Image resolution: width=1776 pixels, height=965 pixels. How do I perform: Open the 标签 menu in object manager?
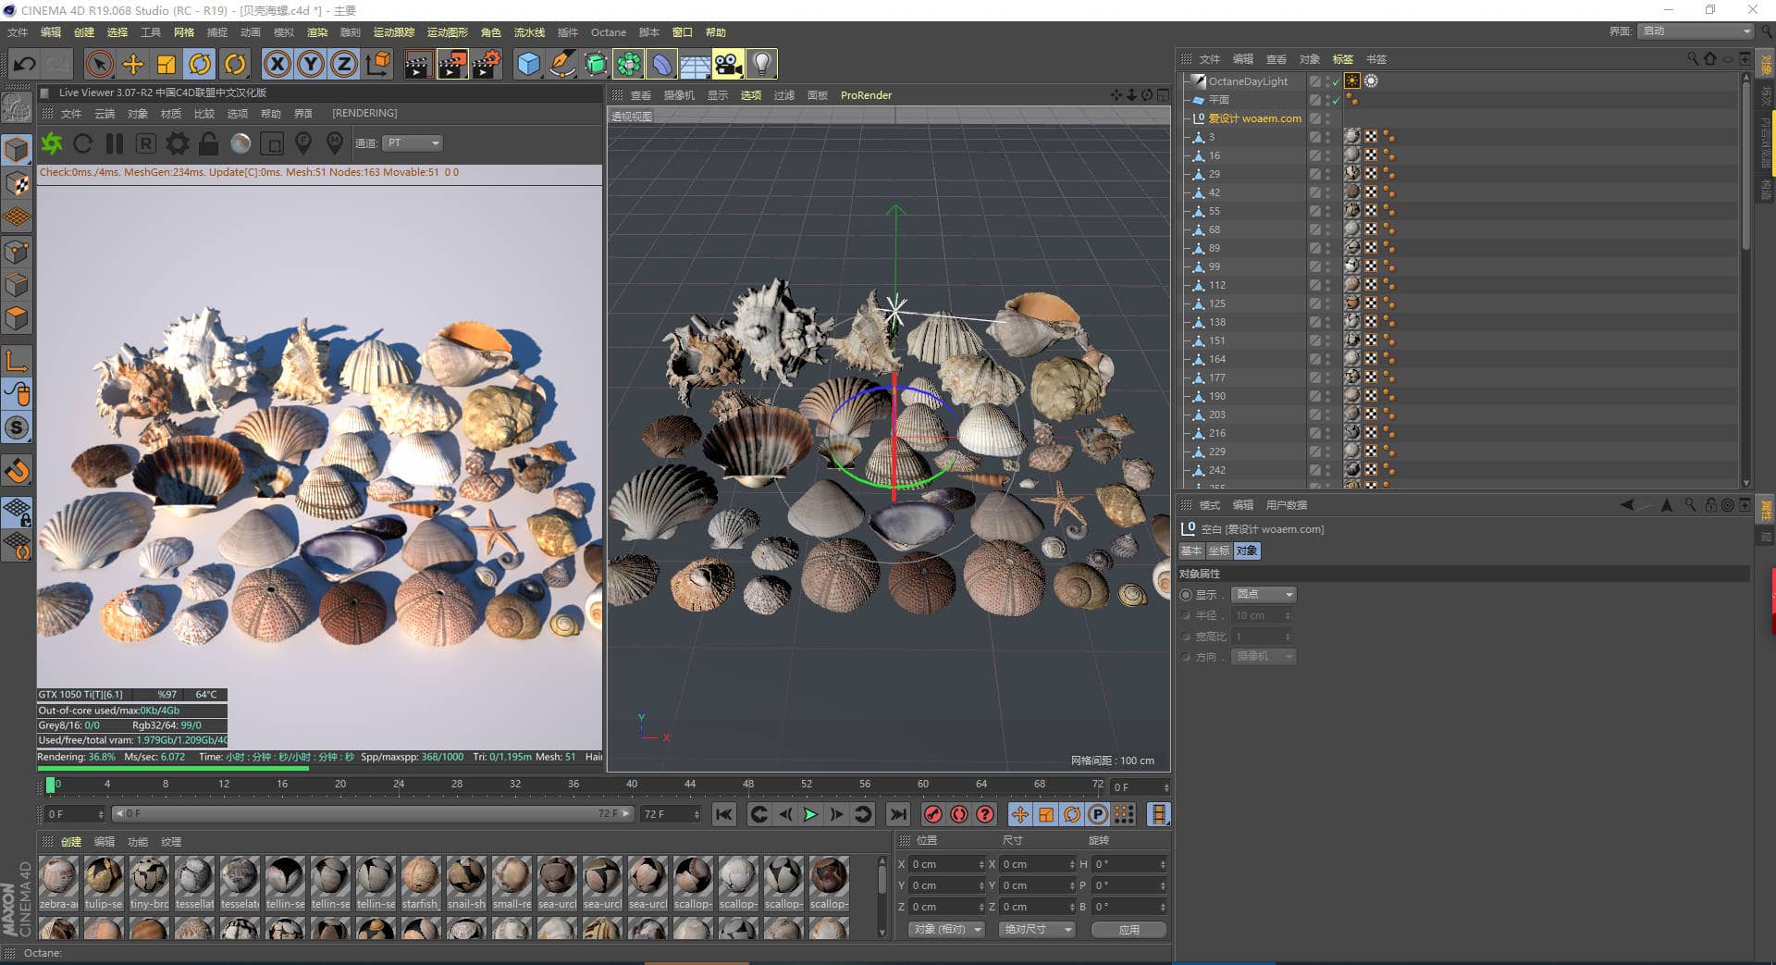click(x=1343, y=59)
